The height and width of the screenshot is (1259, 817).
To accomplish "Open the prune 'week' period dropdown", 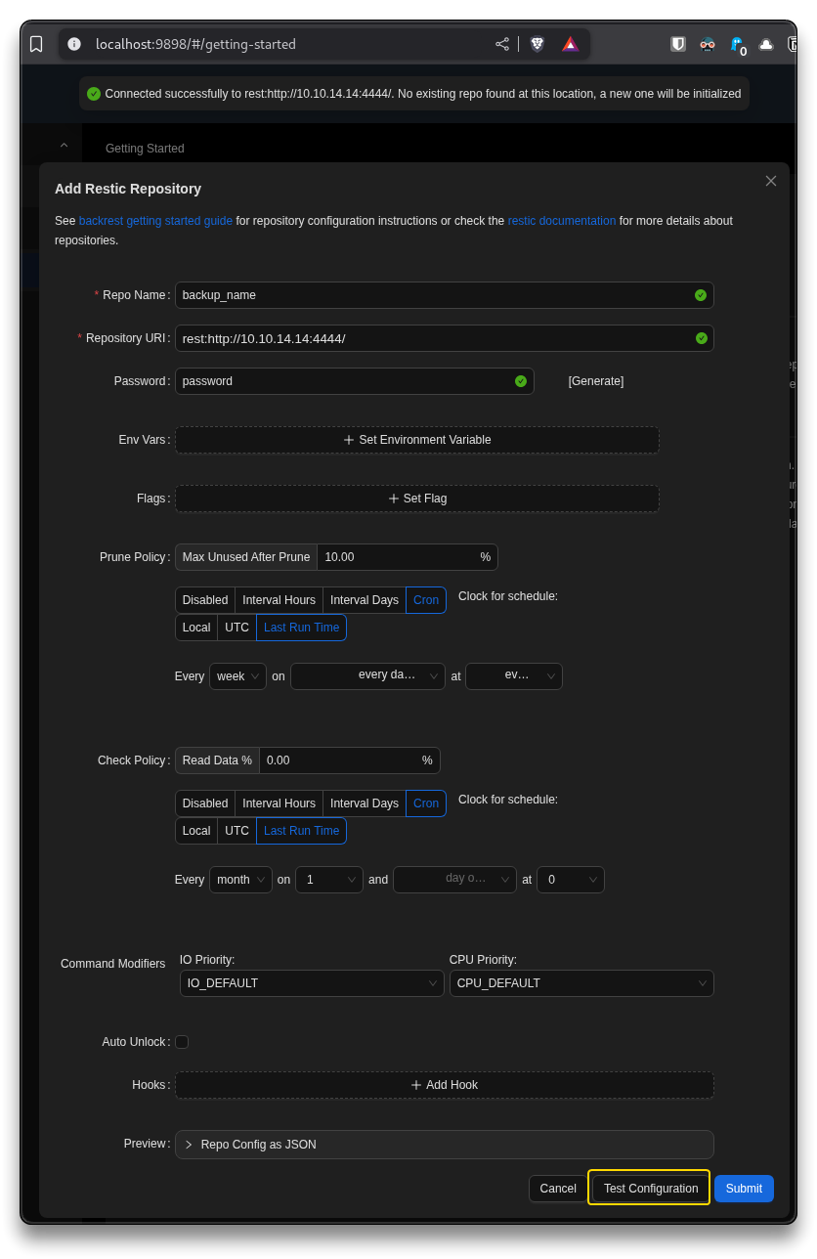I will pos(237,676).
